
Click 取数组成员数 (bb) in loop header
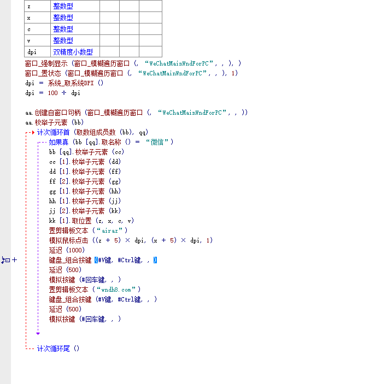click(x=104, y=132)
